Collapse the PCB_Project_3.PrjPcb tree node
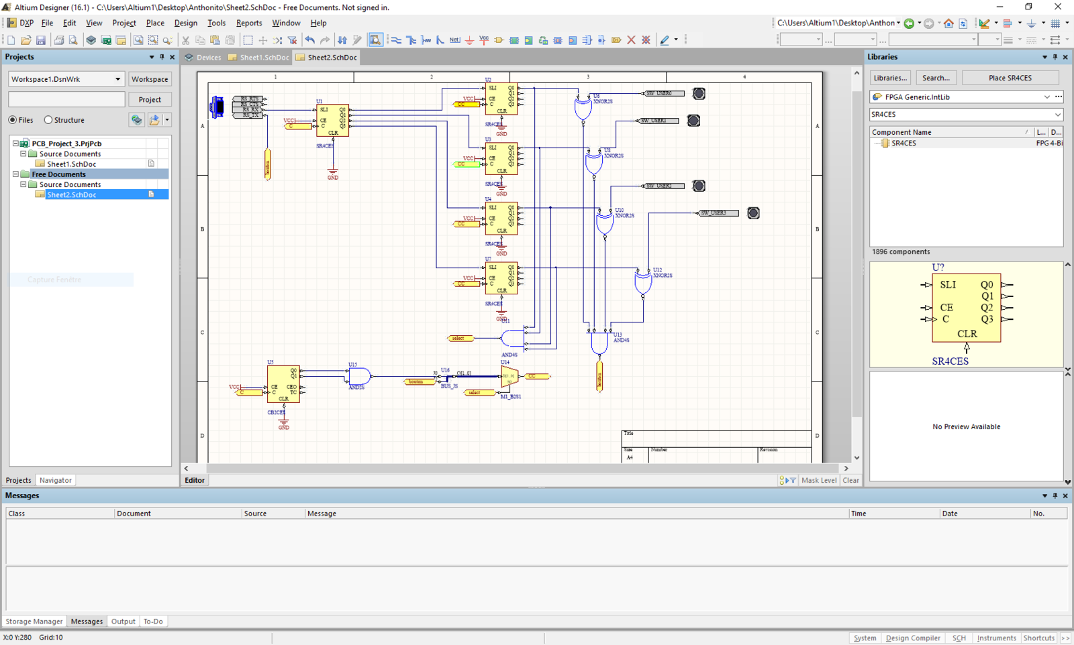This screenshot has width=1074, height=645. click(x=15, y=143)
